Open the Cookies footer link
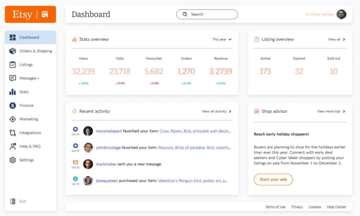 (315, 207)
